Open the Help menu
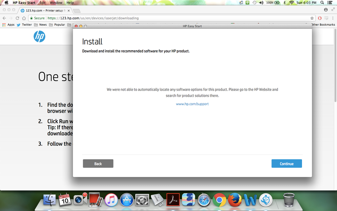 click(x=70, y=3)
